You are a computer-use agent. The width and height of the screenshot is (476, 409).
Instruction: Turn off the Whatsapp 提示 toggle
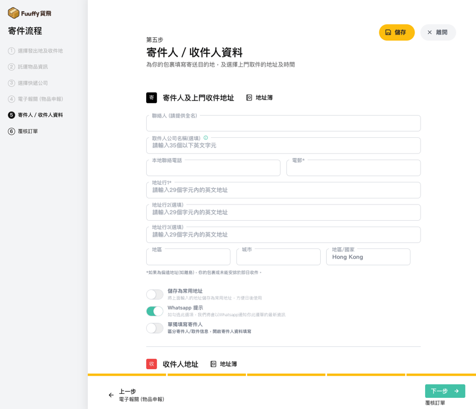point(155,311)
